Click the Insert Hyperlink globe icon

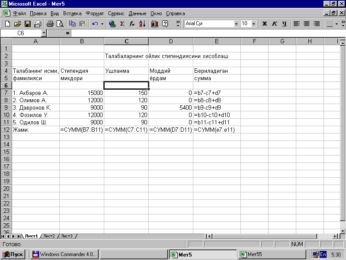click(x=112, y=24)
